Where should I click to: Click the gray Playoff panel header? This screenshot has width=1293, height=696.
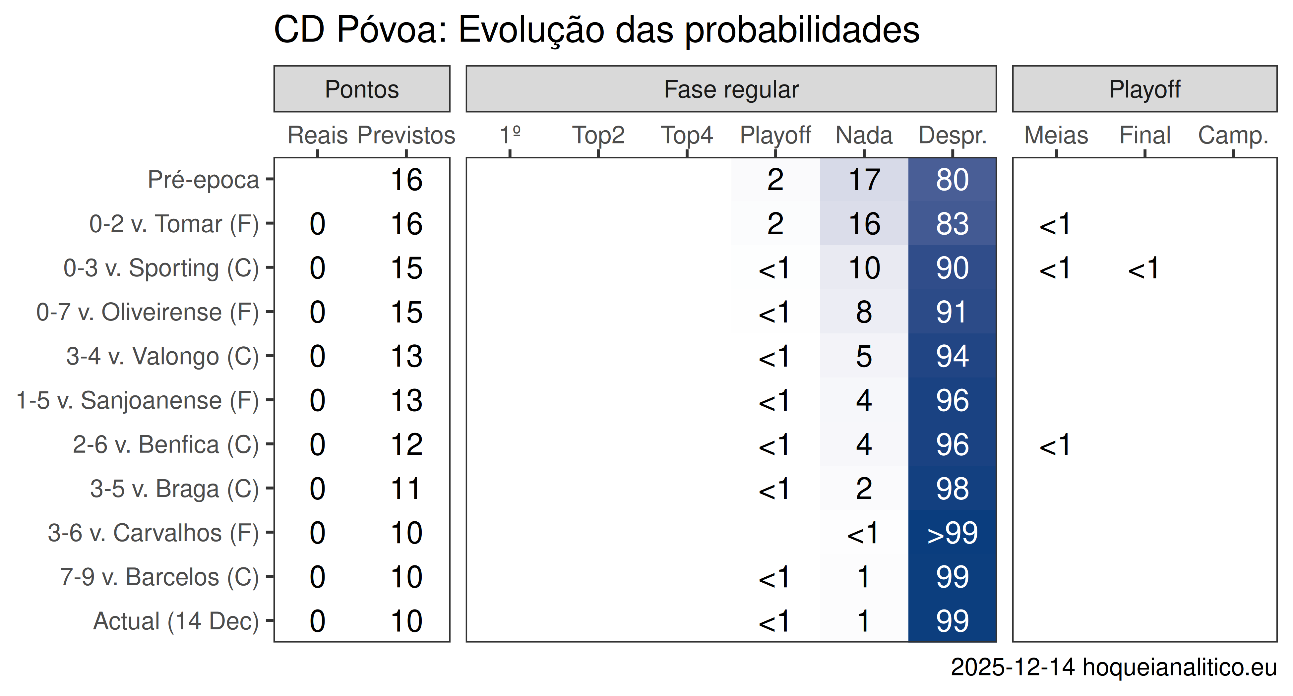(1144, 89)
